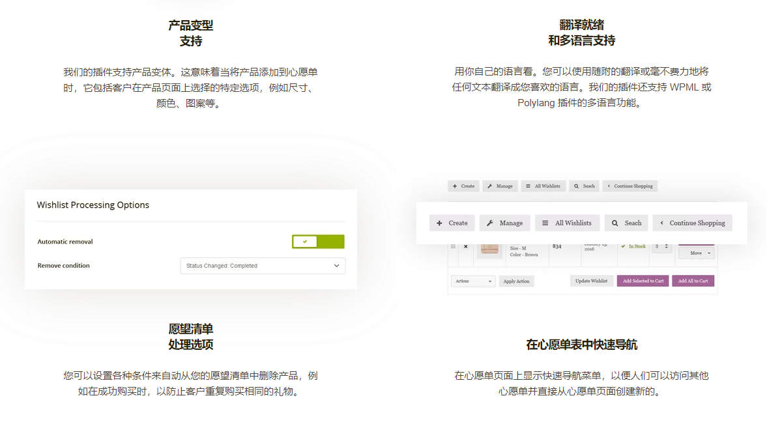Viewport: 767px width, 428px height.
Task: Open the Actions dropdown
Action: (473, 281)
